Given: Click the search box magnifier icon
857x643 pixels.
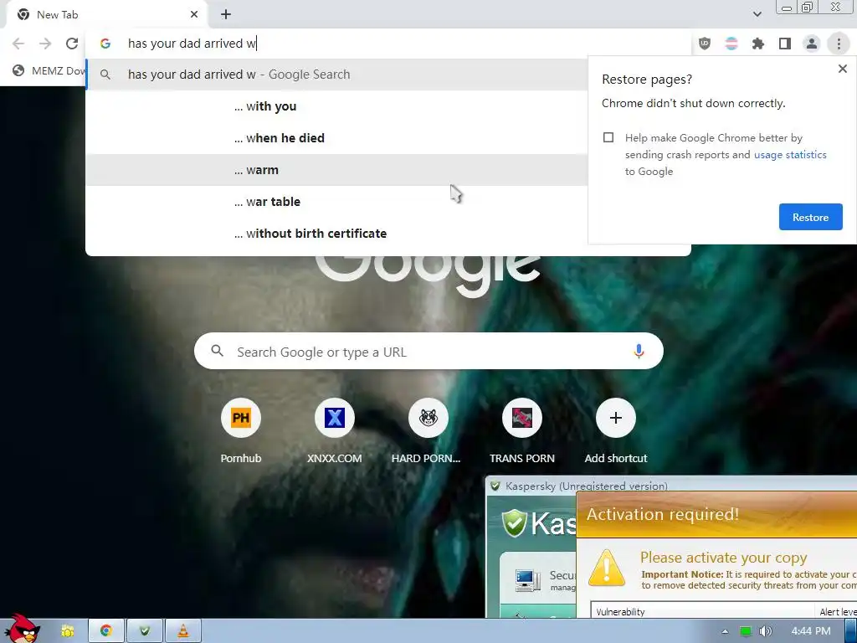Looking at the screenshot, I should point(217,351).
